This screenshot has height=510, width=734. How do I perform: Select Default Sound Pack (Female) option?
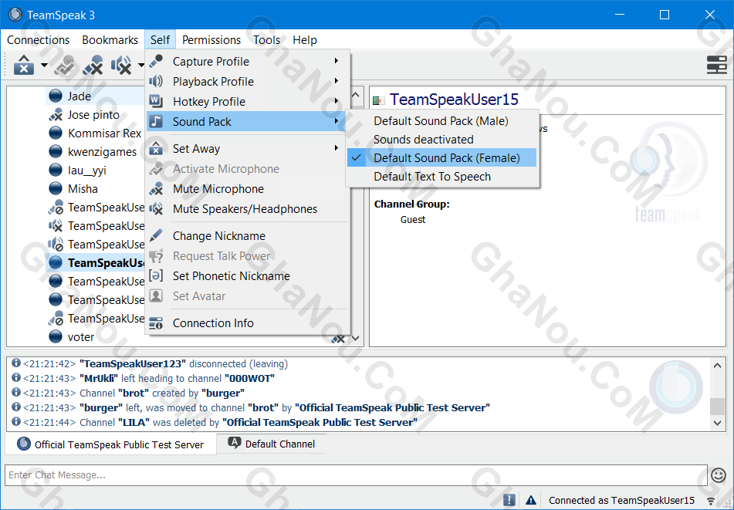point(442,158)
